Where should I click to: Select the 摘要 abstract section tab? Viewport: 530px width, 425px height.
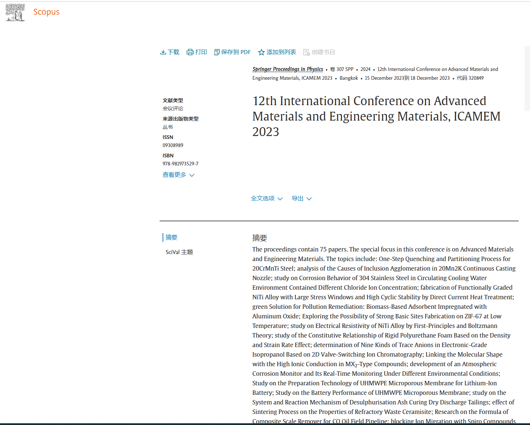tap(171, 238)
